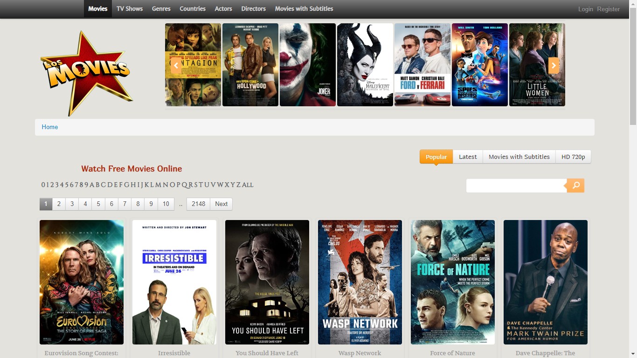Go to page 10 of results
Screen dimensions: 637x358
tap(166, 204)
